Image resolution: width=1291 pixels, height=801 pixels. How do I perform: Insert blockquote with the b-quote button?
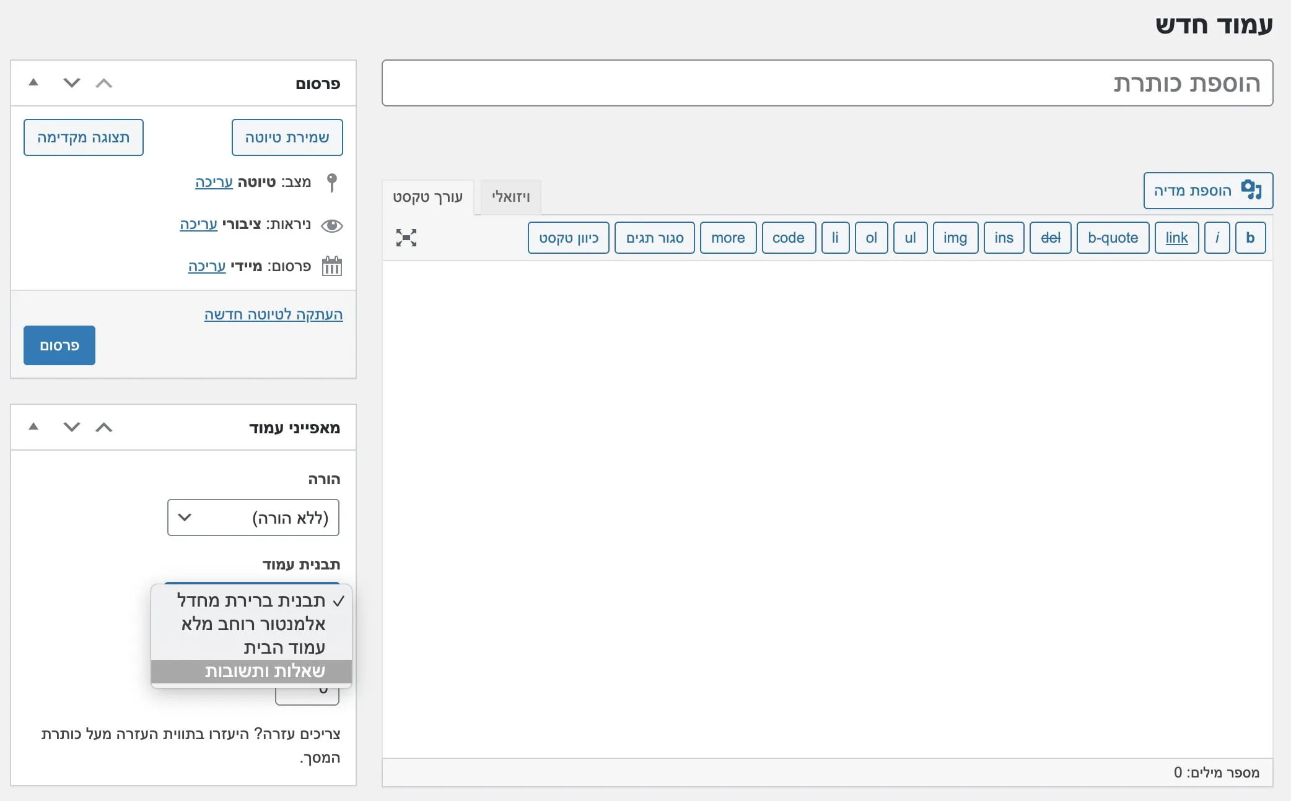point(1113,238)
